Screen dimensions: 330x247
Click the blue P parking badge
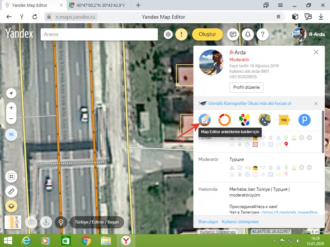[304, 120]
